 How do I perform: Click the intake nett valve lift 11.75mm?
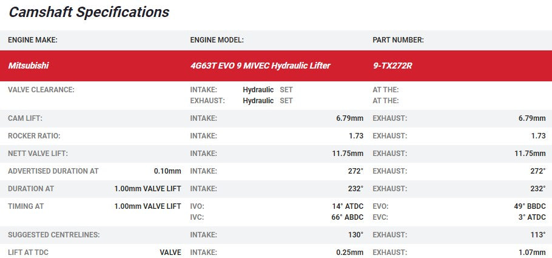[x=348, y=154]
